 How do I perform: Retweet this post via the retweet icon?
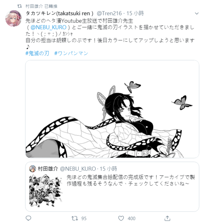pos(75,218)
